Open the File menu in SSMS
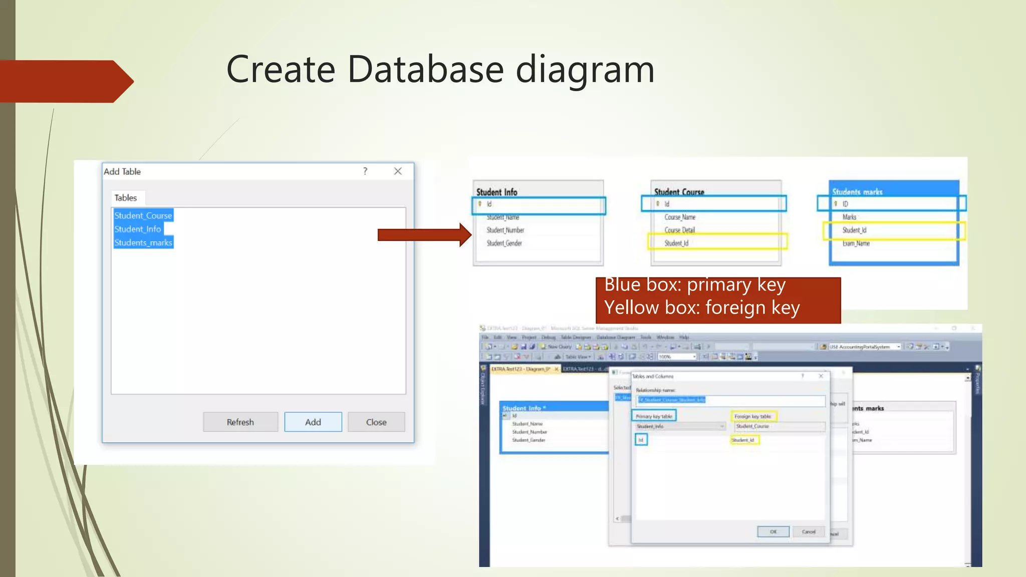The width and height of the screenshot is (1026, 577). (x=485, y=337)
